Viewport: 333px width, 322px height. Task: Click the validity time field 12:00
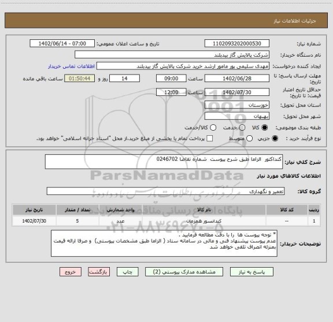(171, 92)
